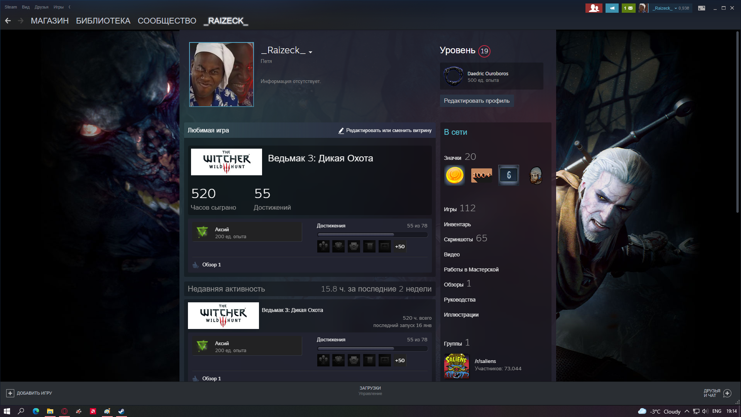Click thumbs-up icon beside Обзор 1 in showcase
Image resolution: width=741 pixels, height=417 pixels.
click(196, 265)
